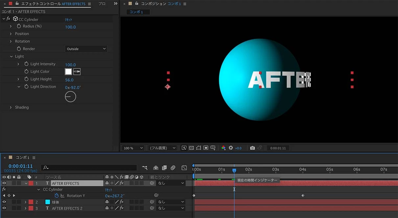Screen dimensions: 398x218
Task: Hide the AFTER EFFECTS layer 1
Action: coord(4,183)
